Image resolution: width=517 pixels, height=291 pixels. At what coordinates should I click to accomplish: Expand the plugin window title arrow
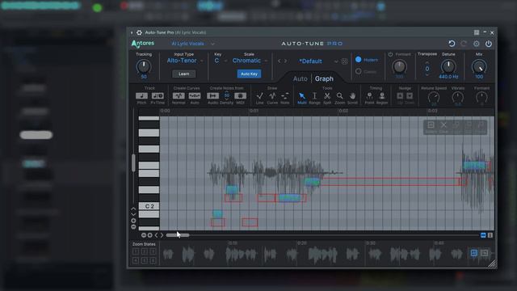(132, 32)
